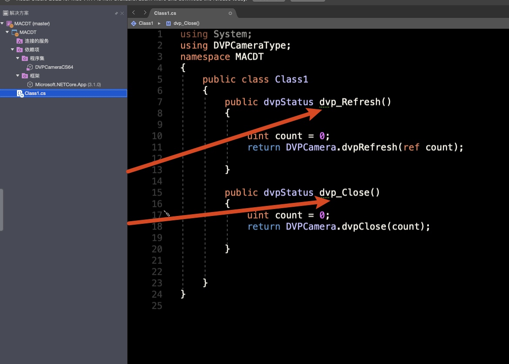Click the unsaved dot on Class1.cs tab
509x364 pixels.
(230, 13)
